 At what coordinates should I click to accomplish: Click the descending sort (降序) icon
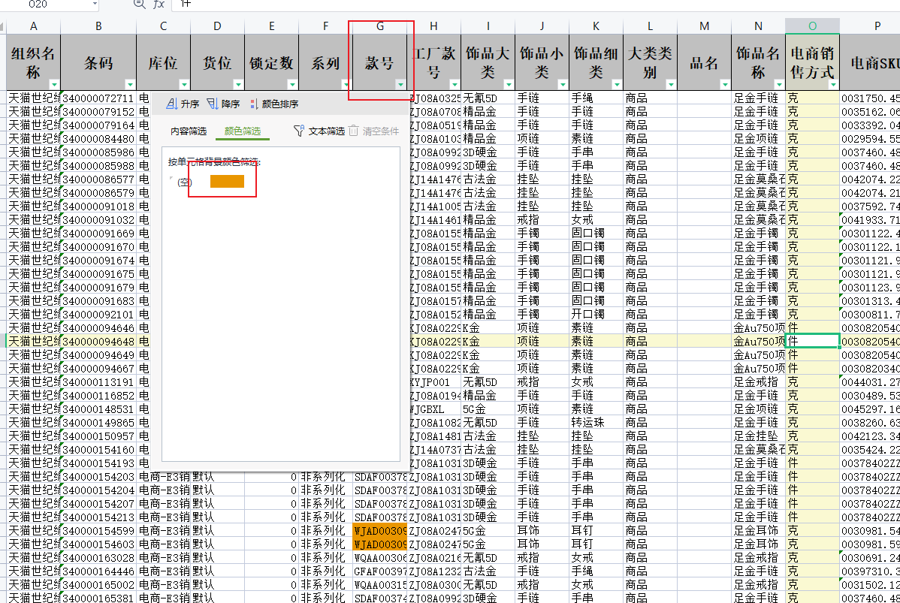pyautogui.click(x=212, y=104)
